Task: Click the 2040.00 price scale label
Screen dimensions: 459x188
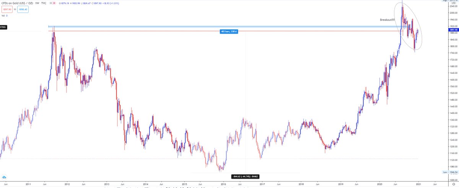Action: (x=453, y=6)
